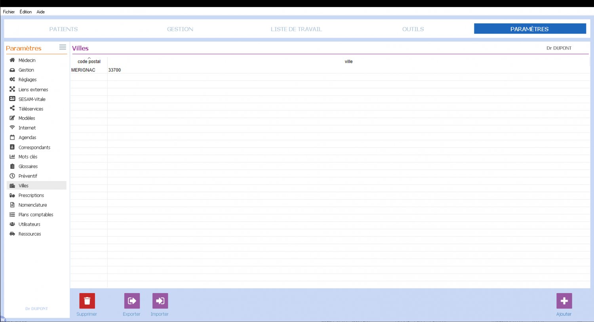Switch to the LISTE DE TRAVAIL tab

pyautogui.click(x=296, y=29)
